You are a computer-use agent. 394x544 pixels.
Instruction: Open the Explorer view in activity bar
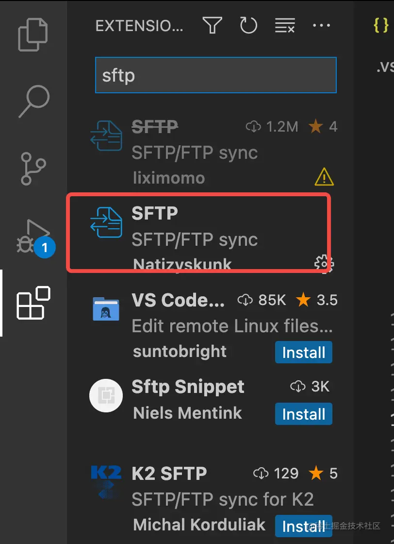click(x=33, y=33)
